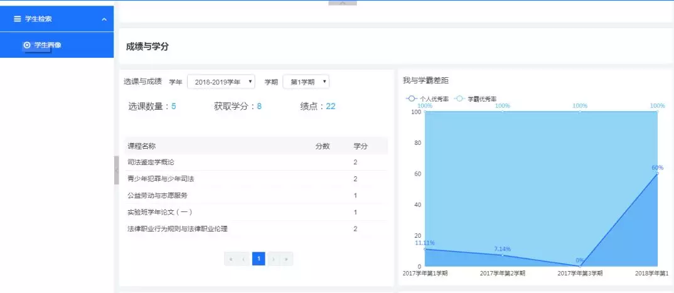Viewport: 674px width, 293px height.
Task: Click the 我与学霸差距 chart title
Action: tap(425, 80)
